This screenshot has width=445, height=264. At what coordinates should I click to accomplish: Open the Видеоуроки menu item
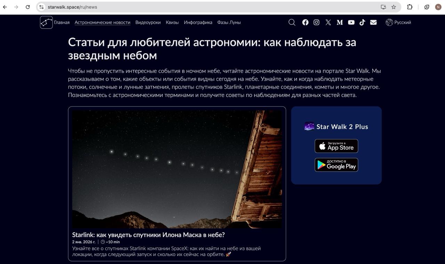click(x=148, y=22)
